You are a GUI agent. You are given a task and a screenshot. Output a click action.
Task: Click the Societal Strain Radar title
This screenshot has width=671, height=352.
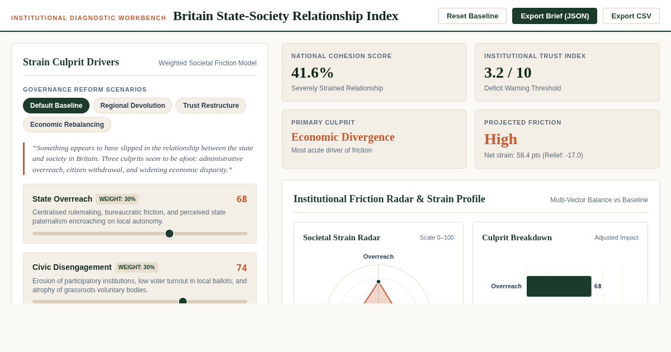coord(342,237)
